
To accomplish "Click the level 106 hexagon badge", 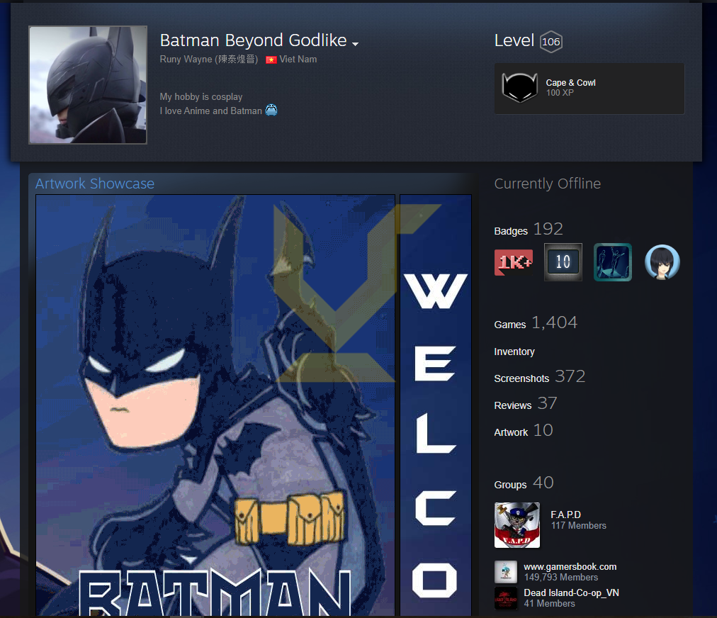I will [551, 42].
